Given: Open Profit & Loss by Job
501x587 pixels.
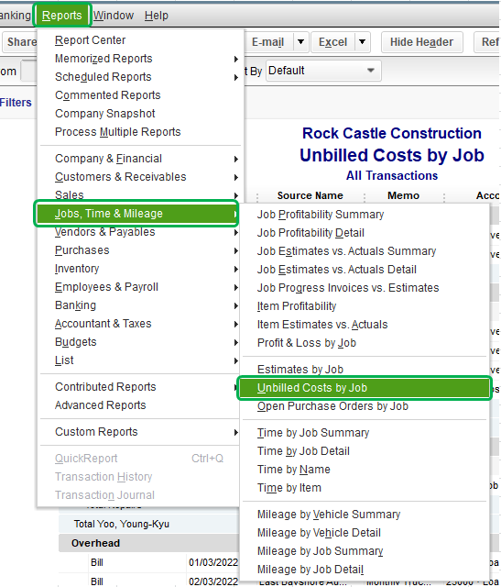Looking at the screenshot, I should (365, 343).
